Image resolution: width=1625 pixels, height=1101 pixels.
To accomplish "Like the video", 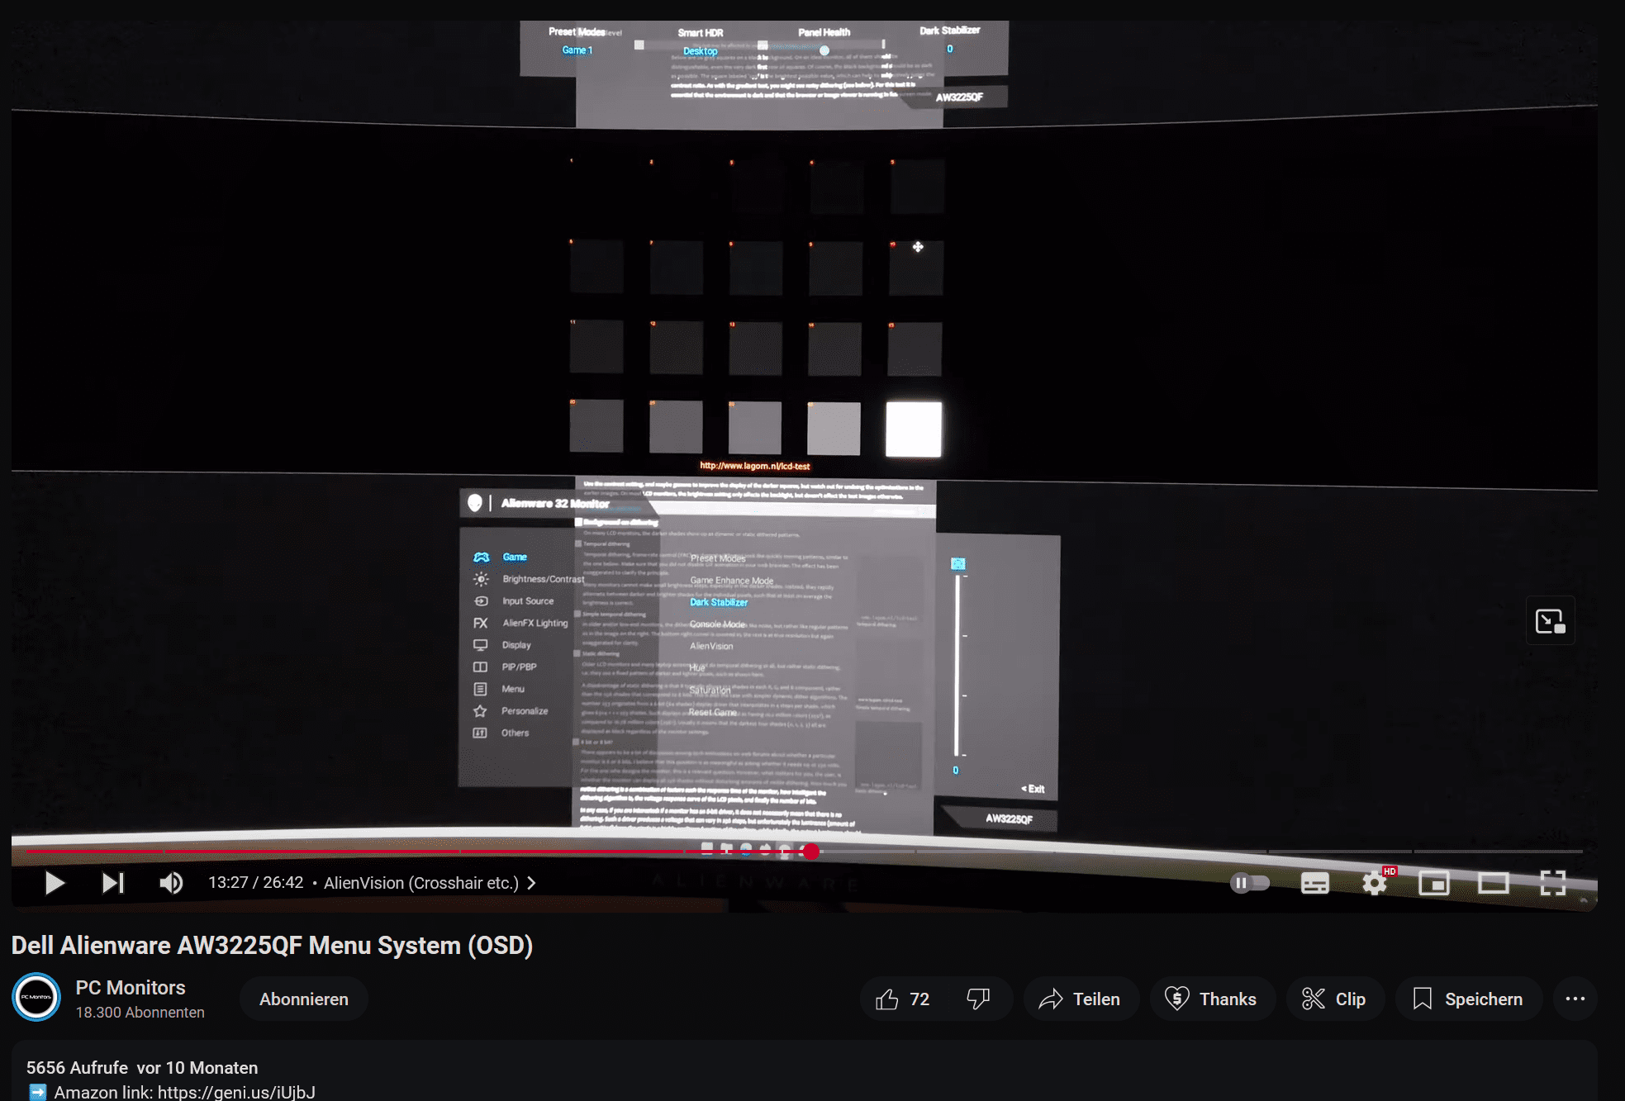I will [x=903, y=999].
